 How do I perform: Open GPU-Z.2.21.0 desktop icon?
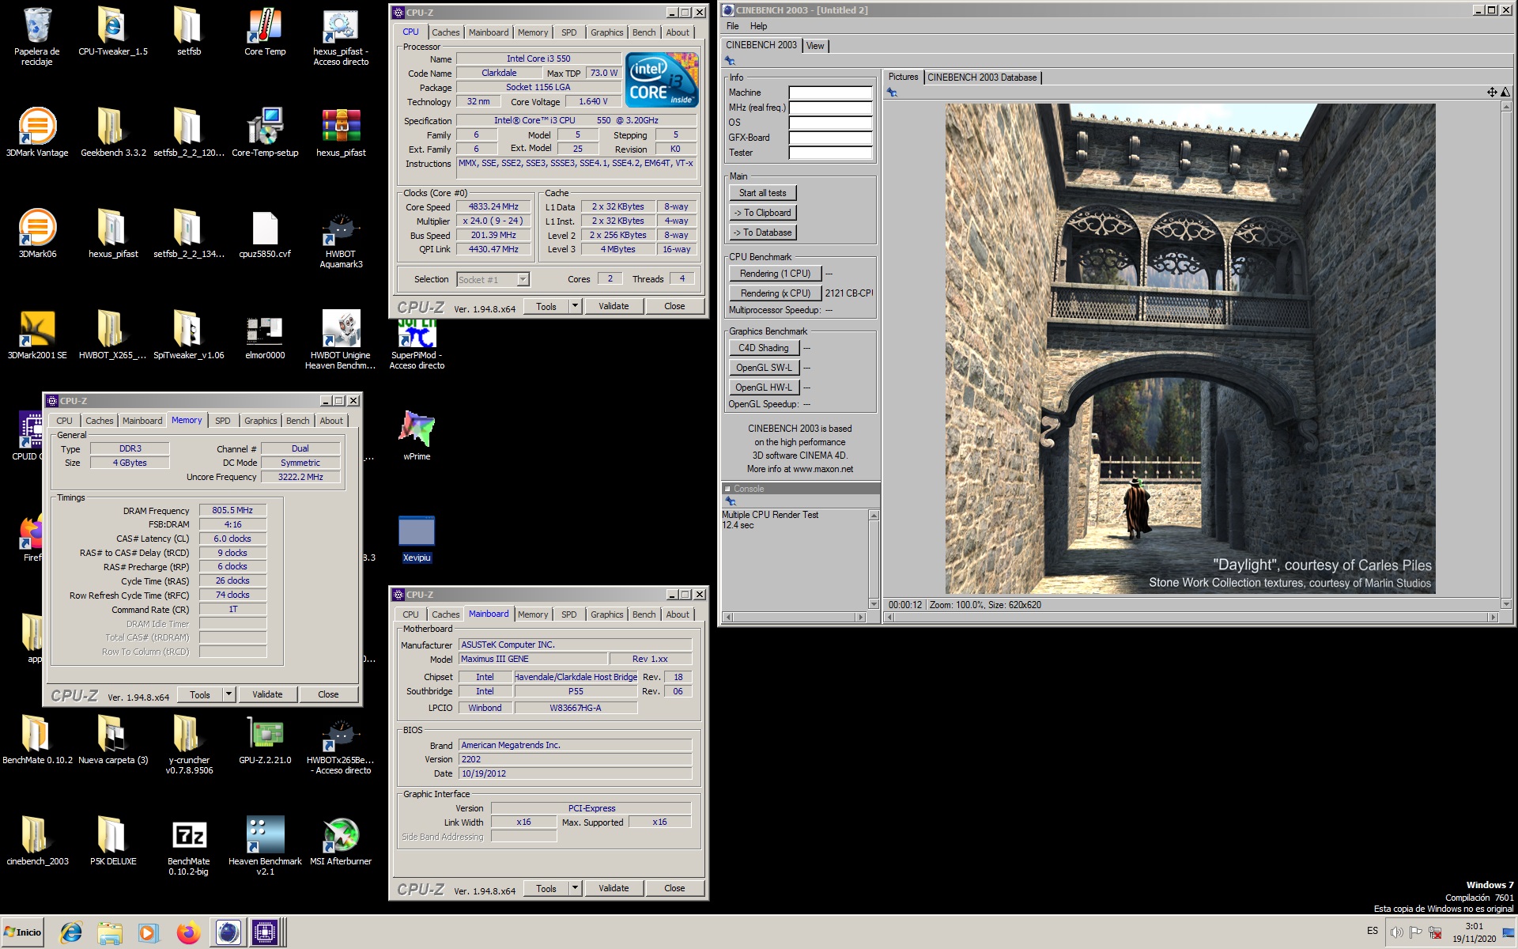pos(265,739)
